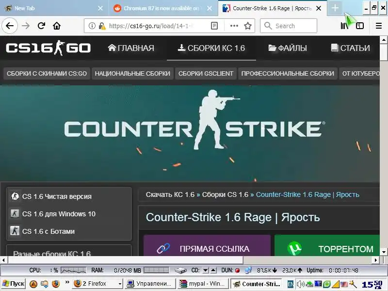The width and height of the screenshot is (388, 291).
Task: Open the ФАЙЛЫ menu item
Action: [x=288, y=48]
